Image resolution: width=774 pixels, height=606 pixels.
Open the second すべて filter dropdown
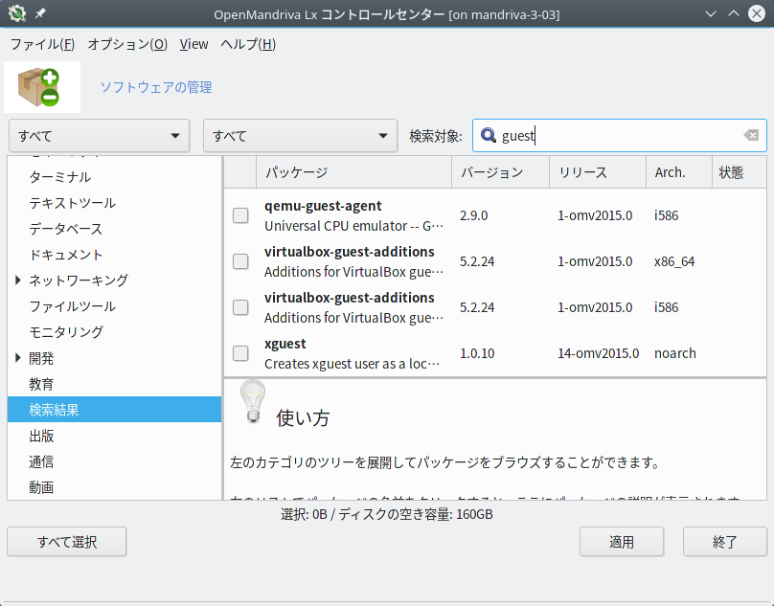[300, 136]
